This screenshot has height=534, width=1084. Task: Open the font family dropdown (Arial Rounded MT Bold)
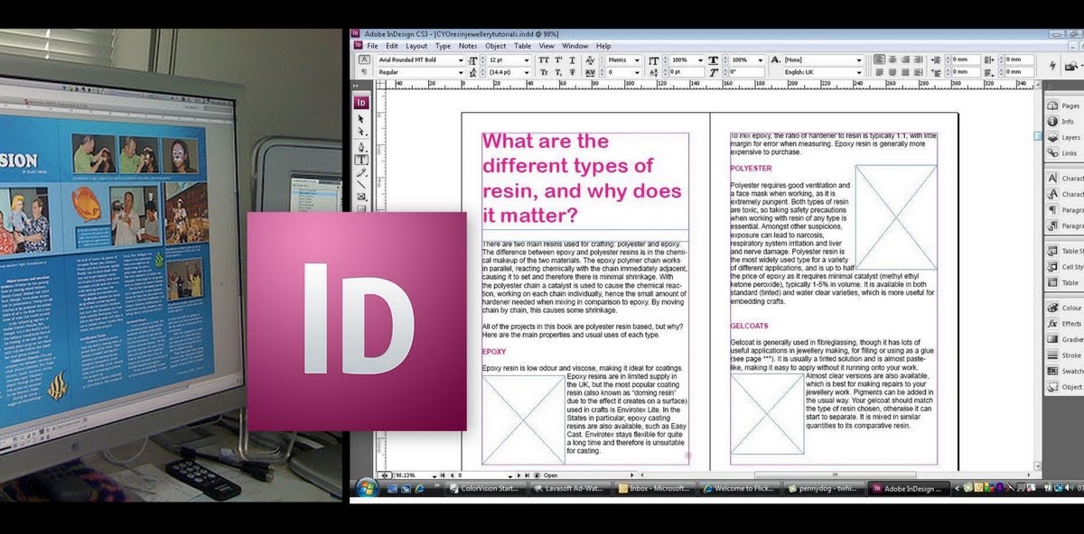pos(460,60)
